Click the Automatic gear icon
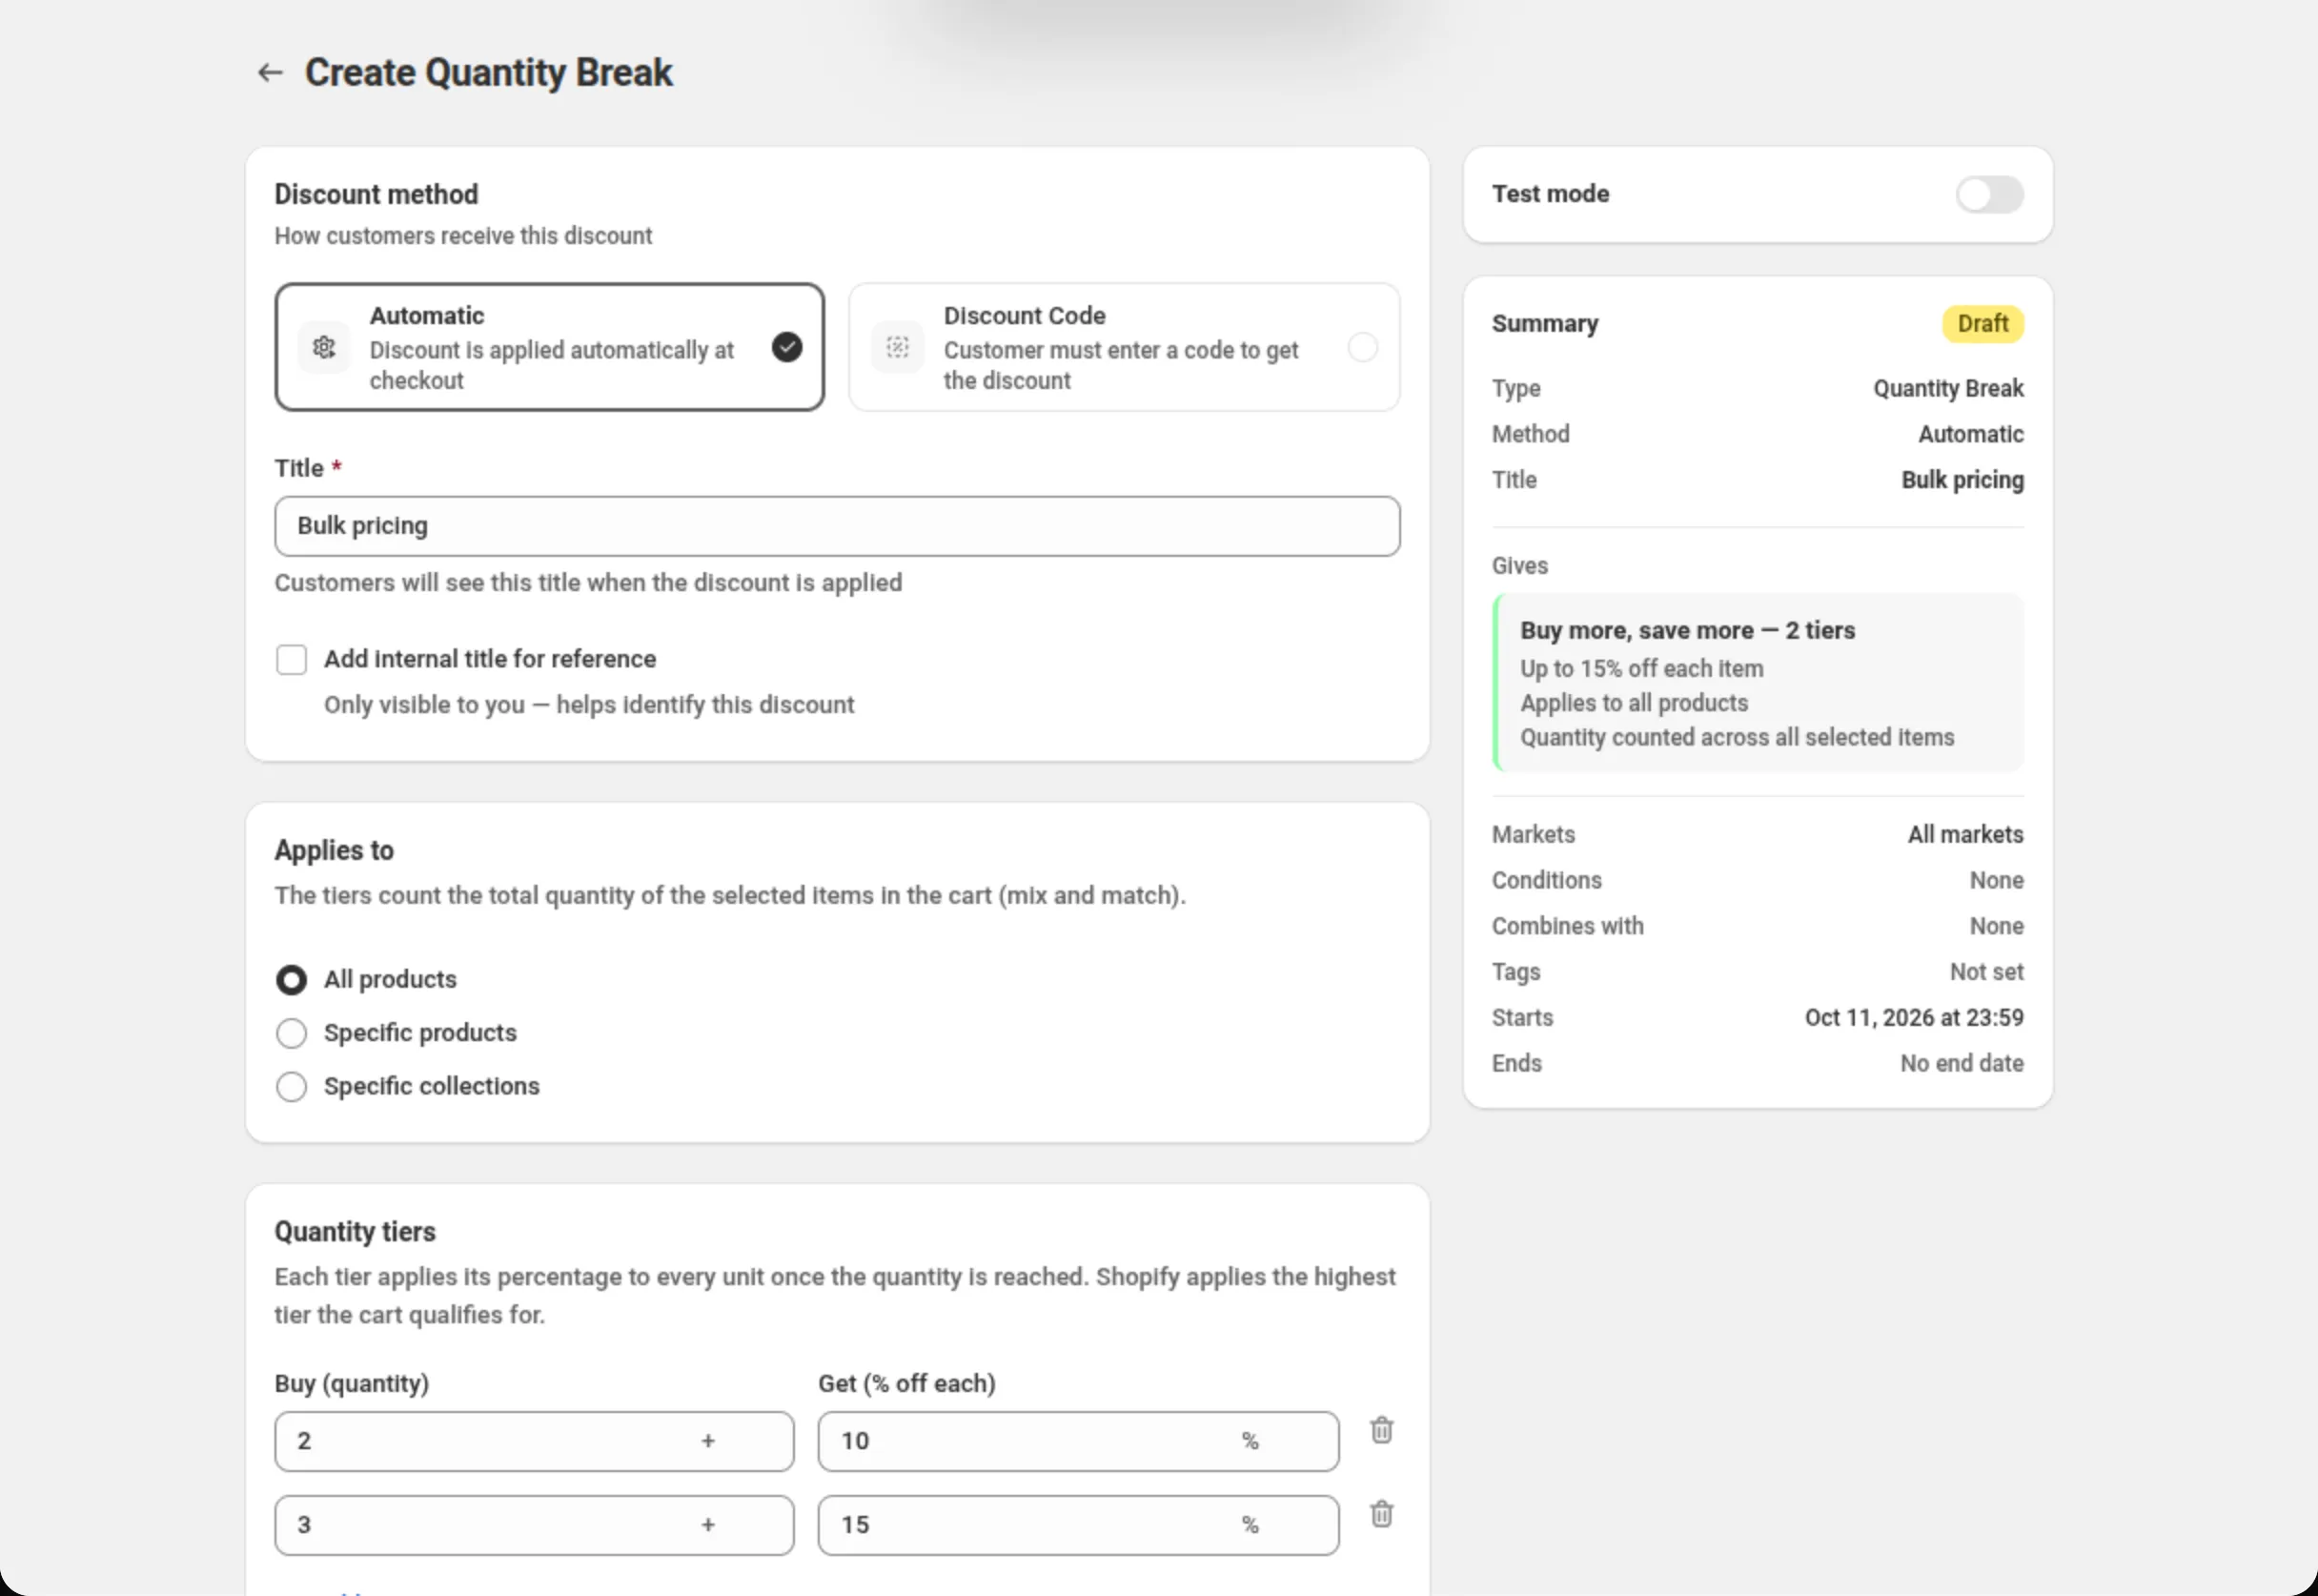 [x=324, y=347]
